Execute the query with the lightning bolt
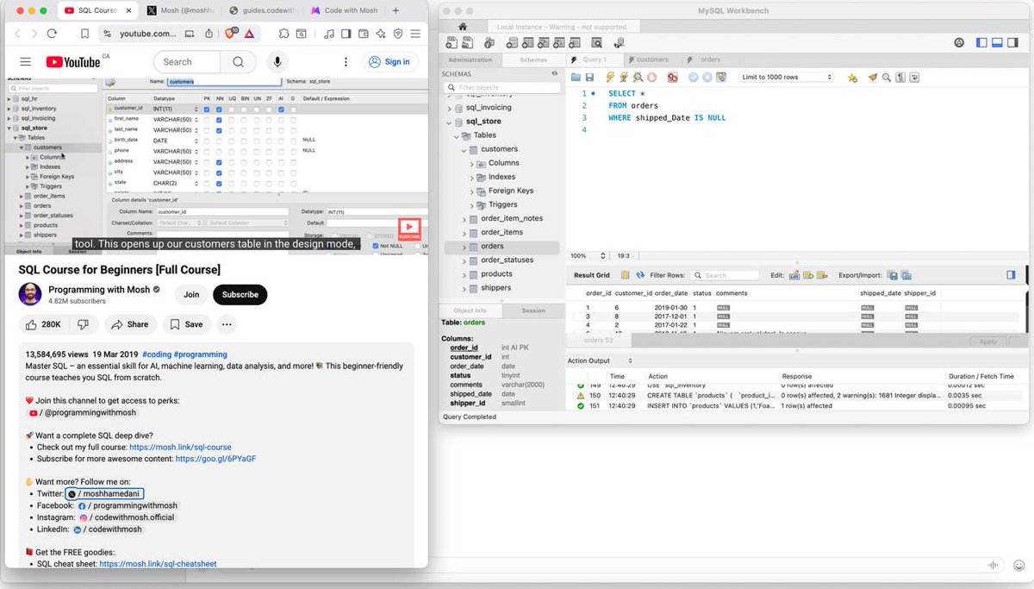The width and height of the screenshot is (1034, 589). (610, 78)
